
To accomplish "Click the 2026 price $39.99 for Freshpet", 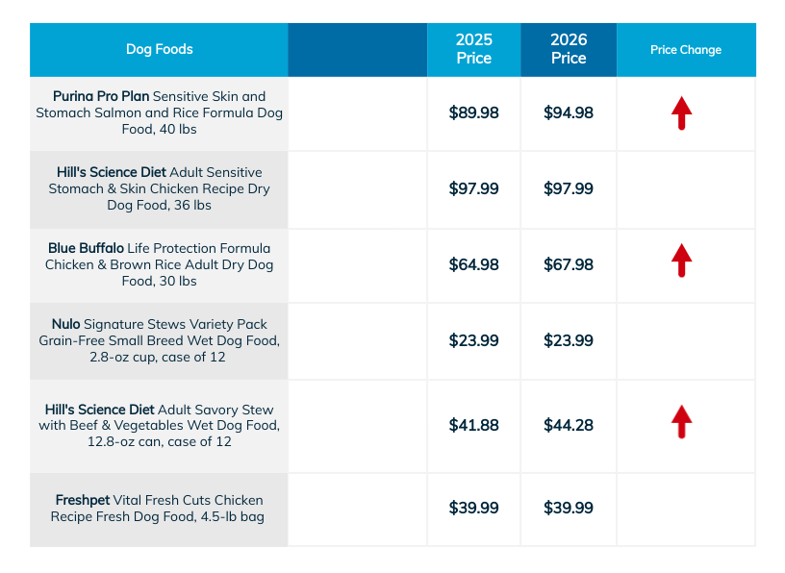I will [x=569, y=509].
